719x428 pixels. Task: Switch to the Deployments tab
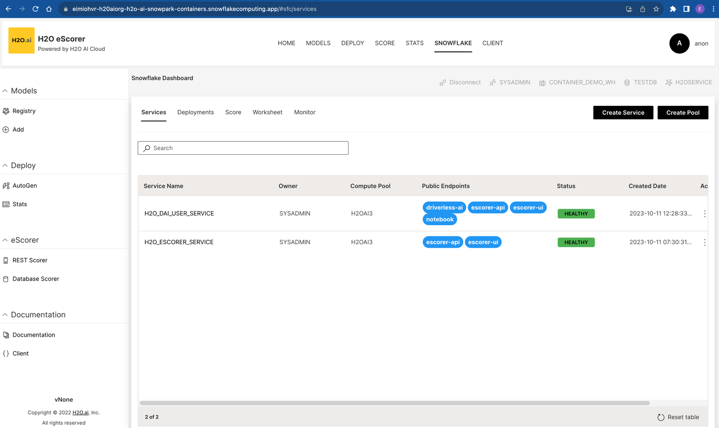(x=195, y=112)
